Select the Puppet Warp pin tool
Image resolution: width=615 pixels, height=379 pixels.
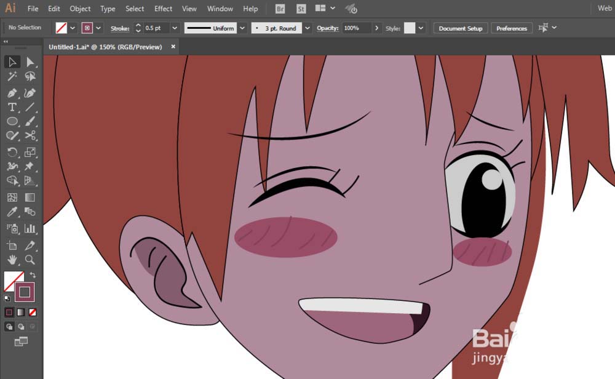pyautogui.click(x=30, y=166)
